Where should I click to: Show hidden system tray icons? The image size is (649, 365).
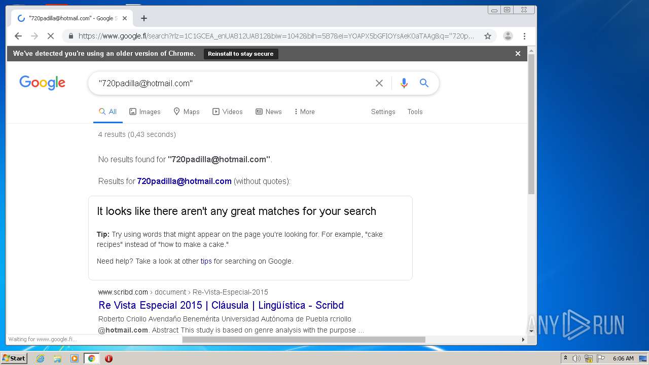(565, 358)
